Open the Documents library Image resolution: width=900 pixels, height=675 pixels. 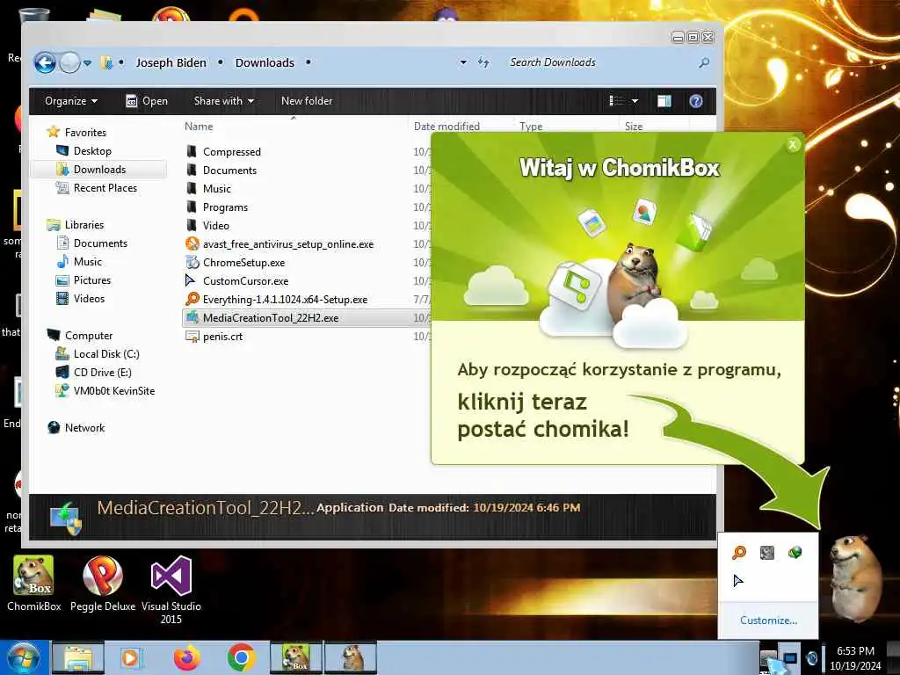tap(91, 243)
